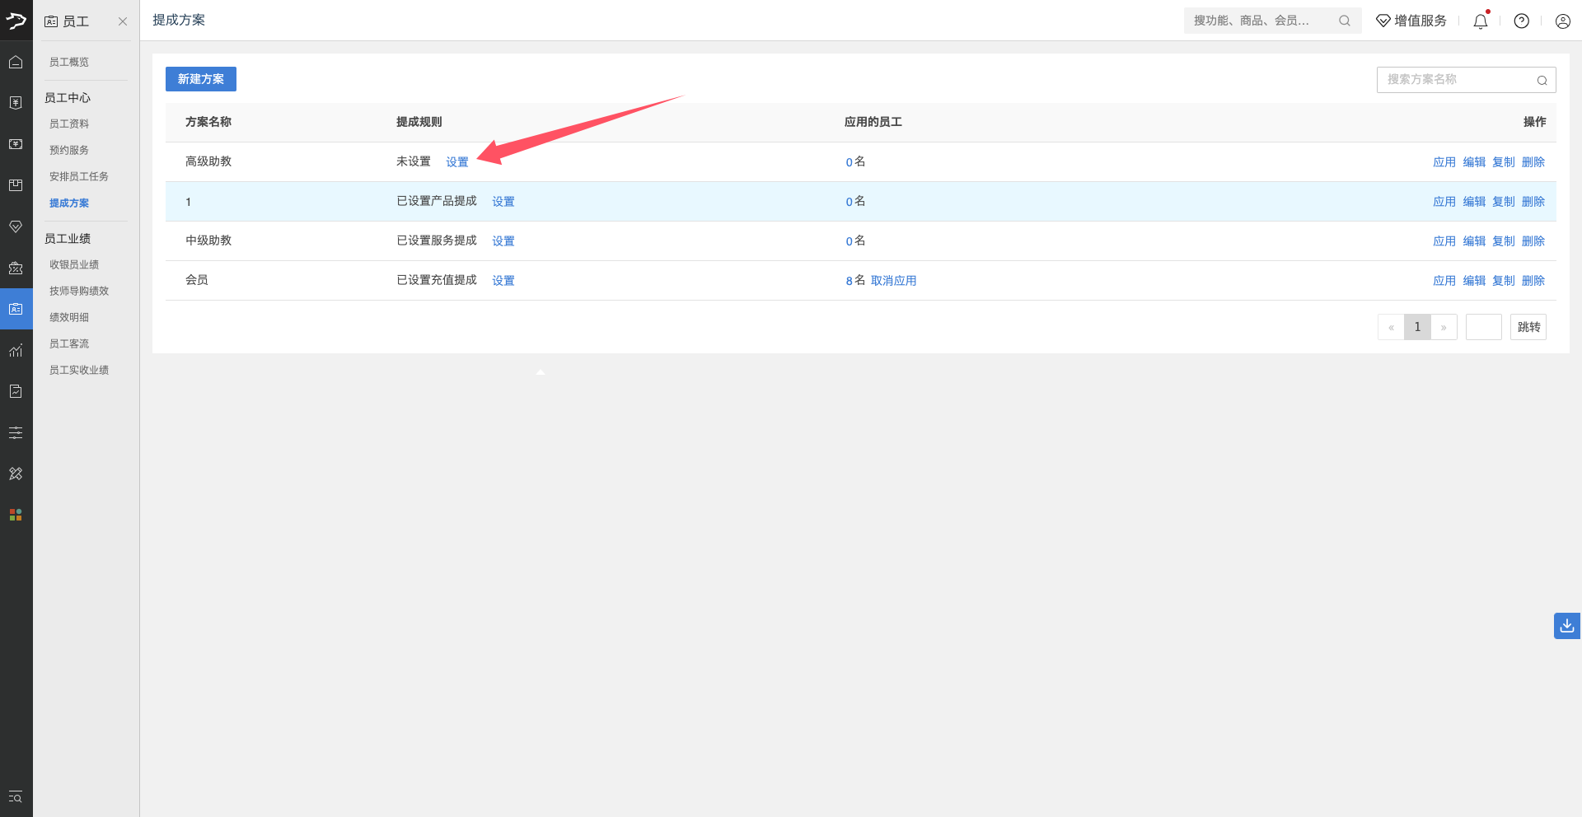Open the user account avatar icon
This screenshot has width=1582, height=817.
(x=1563, y=21)
